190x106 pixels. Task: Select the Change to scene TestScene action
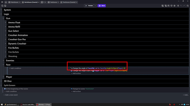tap(82, 89)
